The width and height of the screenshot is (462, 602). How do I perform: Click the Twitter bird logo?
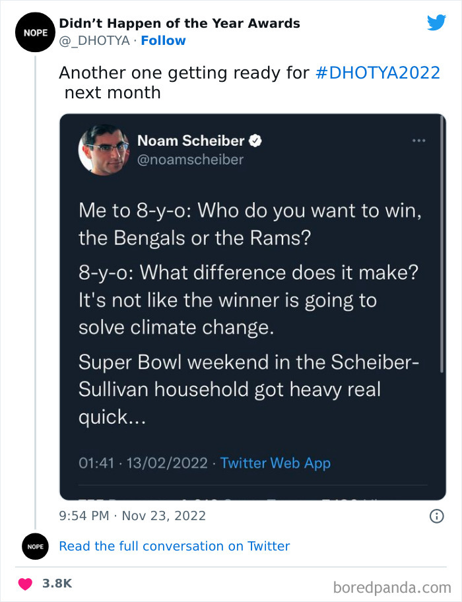click(437, 22)
